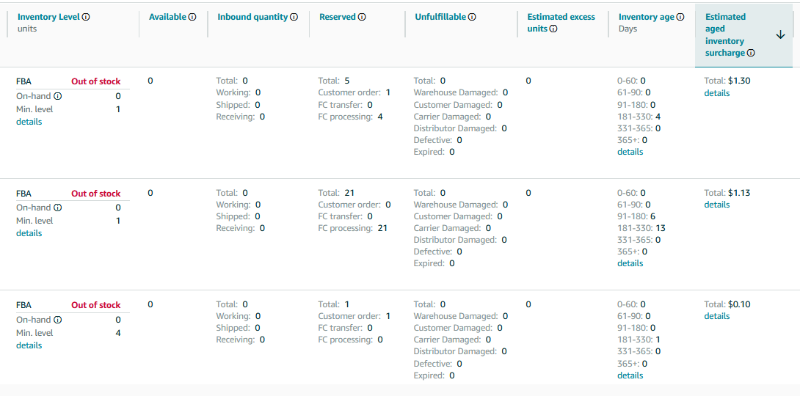Click On-hand info icon in first row

pos(58,96)
